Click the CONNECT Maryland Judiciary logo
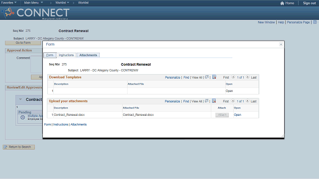 click(36, 13)
